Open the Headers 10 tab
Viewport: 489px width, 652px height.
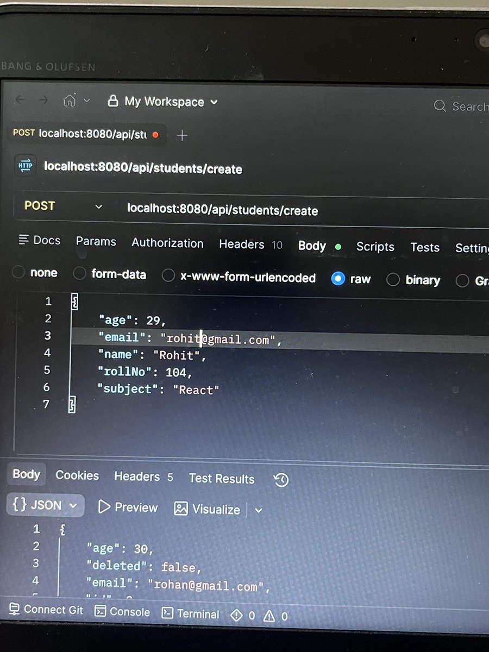click(250, 244)
